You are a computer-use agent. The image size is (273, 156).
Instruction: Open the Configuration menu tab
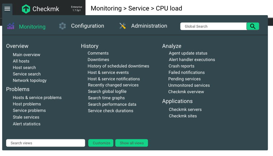click(x=88, y=26)
